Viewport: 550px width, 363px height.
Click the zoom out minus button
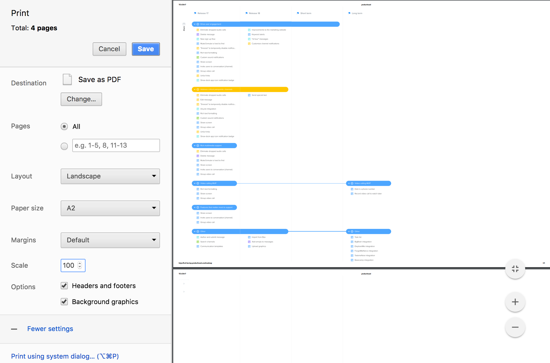pyautogui.click(x=515, y=327)
